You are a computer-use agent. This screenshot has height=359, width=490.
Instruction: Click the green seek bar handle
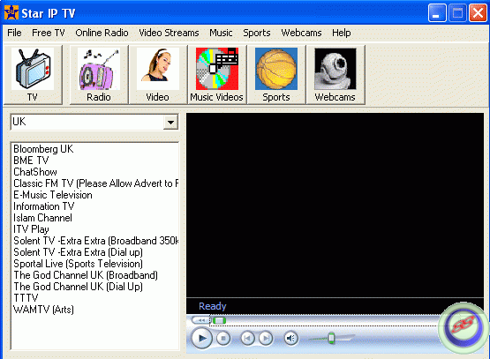point(219,320)
